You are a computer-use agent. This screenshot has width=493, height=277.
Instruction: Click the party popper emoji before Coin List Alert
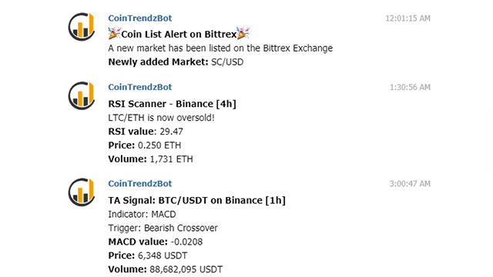pos(115,33)
